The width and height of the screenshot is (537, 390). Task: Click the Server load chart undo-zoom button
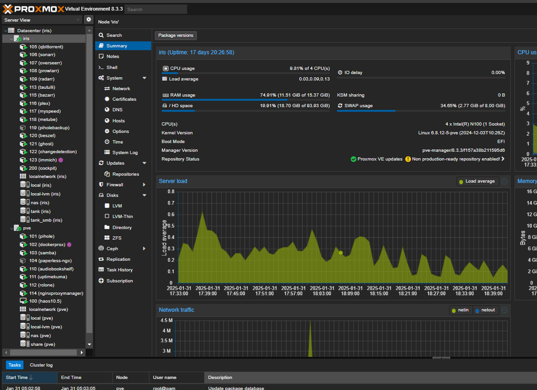pyautogui.click(x=504, y=181)
